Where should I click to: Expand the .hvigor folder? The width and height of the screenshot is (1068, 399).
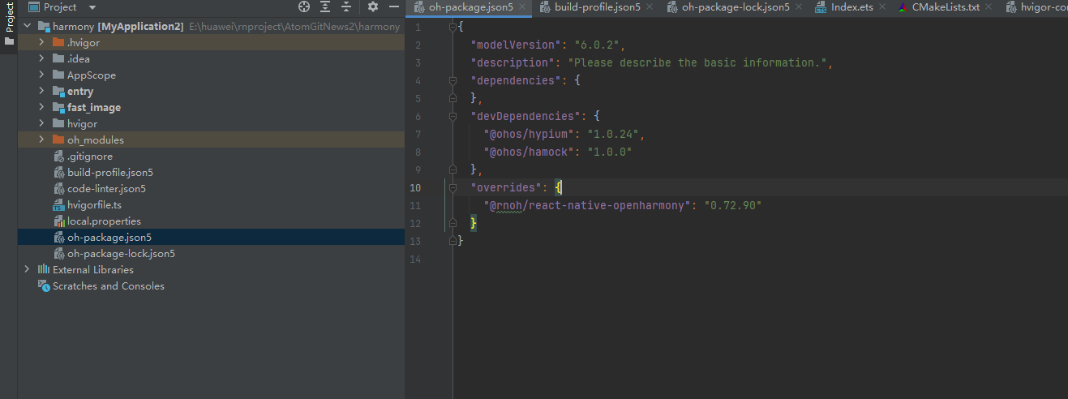point(41,43)
